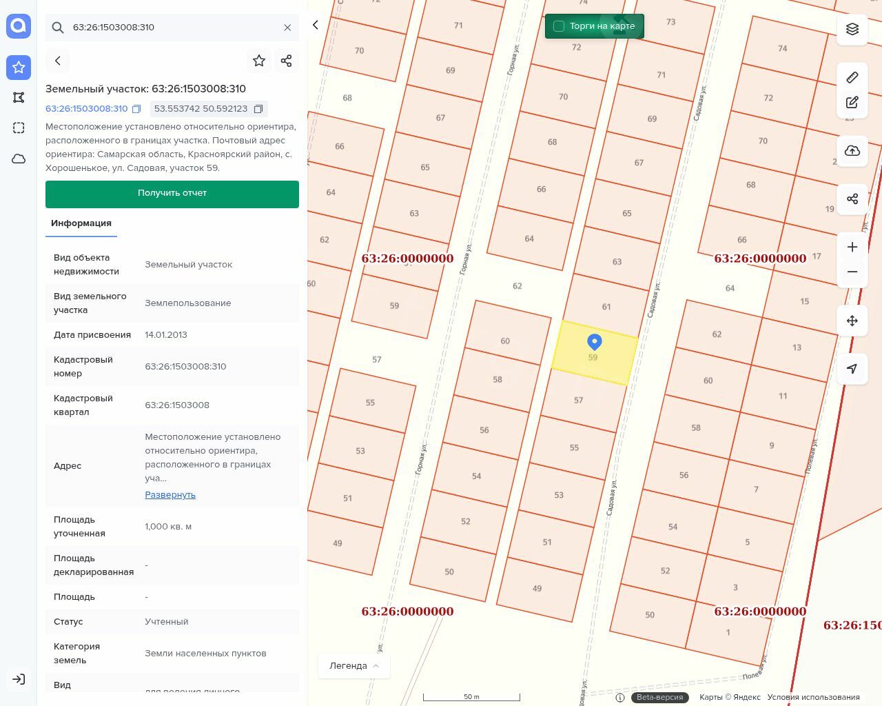Click the Получить отчет button
This screenshot has width=882, height=706.
[x=172, y=194]
